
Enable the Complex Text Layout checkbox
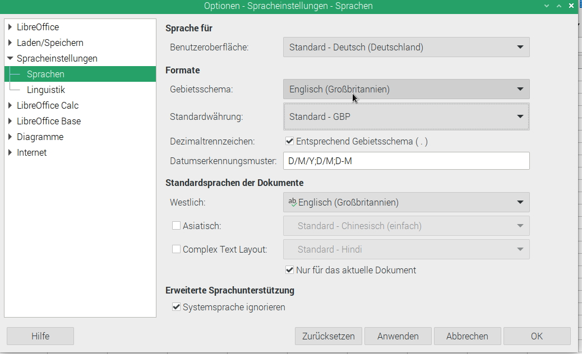coord(177,249)
